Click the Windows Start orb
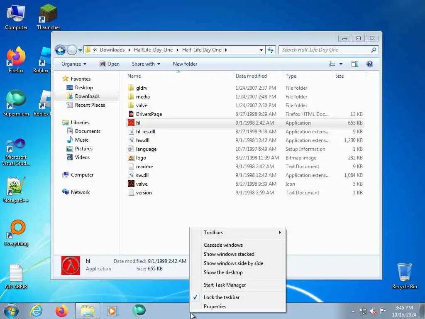This screenshot has height=319, width=425. click(x=11, y=311)
